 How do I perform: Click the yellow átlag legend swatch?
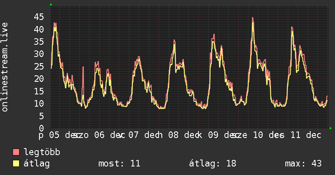tap(16, 164)
